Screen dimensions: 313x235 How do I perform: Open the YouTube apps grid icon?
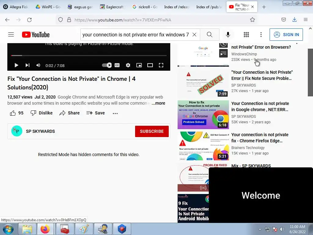[246, 35]
